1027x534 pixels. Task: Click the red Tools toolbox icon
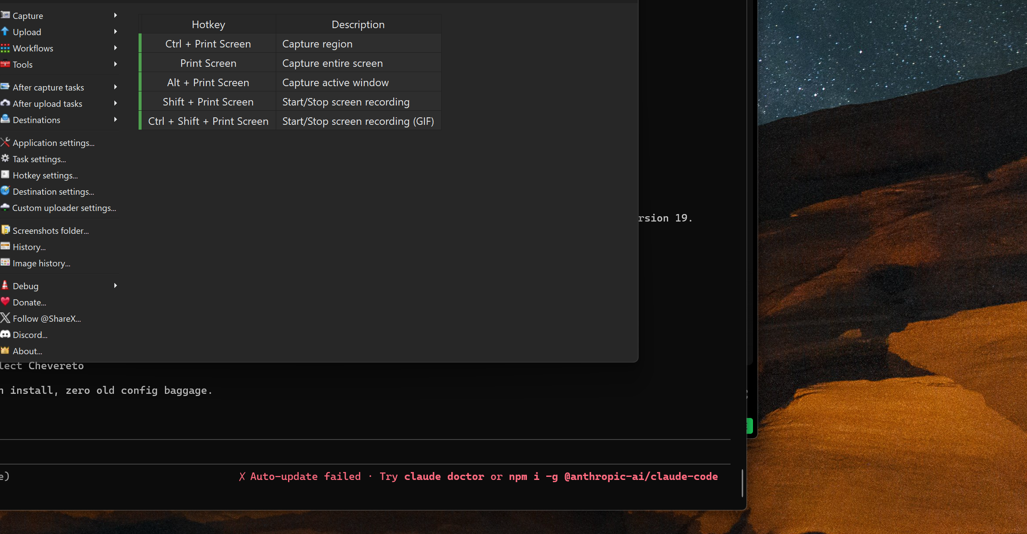click(x=5, y=64)
